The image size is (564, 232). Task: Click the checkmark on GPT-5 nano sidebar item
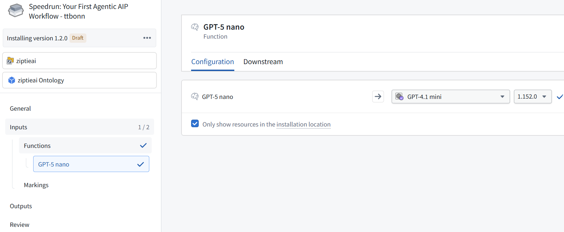(140, 164)
